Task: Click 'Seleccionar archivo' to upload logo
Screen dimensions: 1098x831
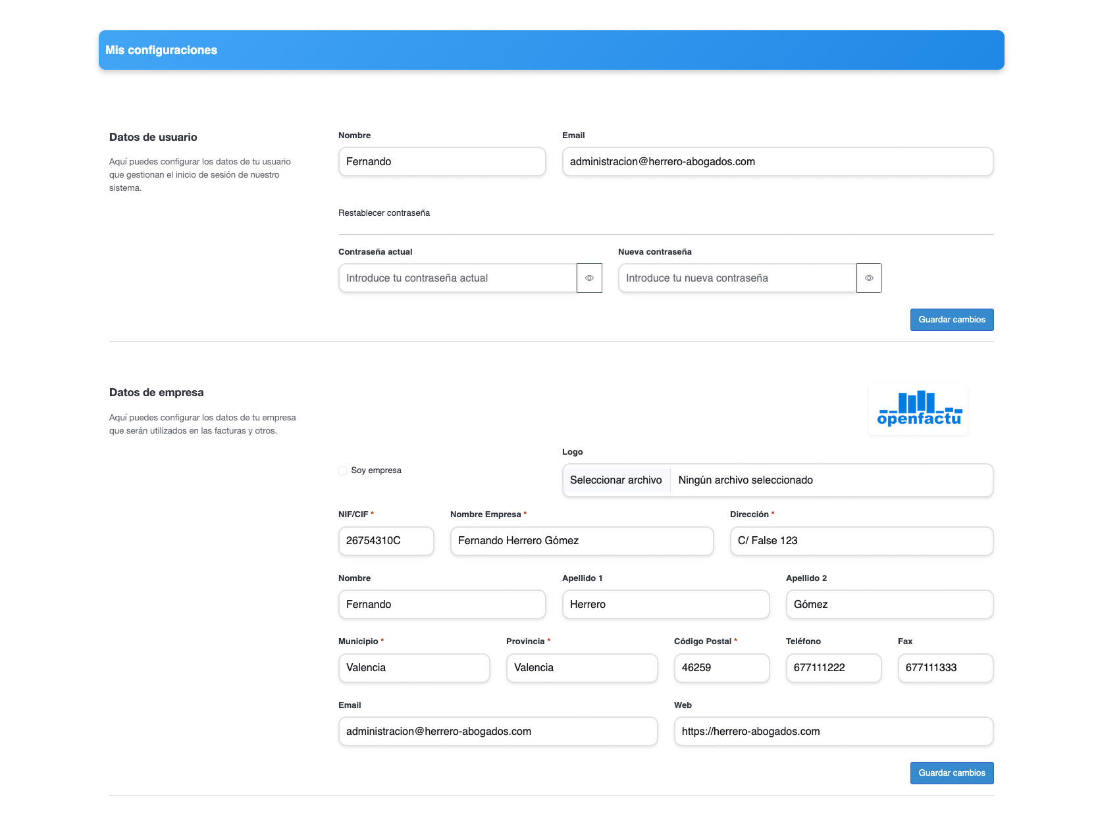Action: pyautogui.click(x=616, y=480)
